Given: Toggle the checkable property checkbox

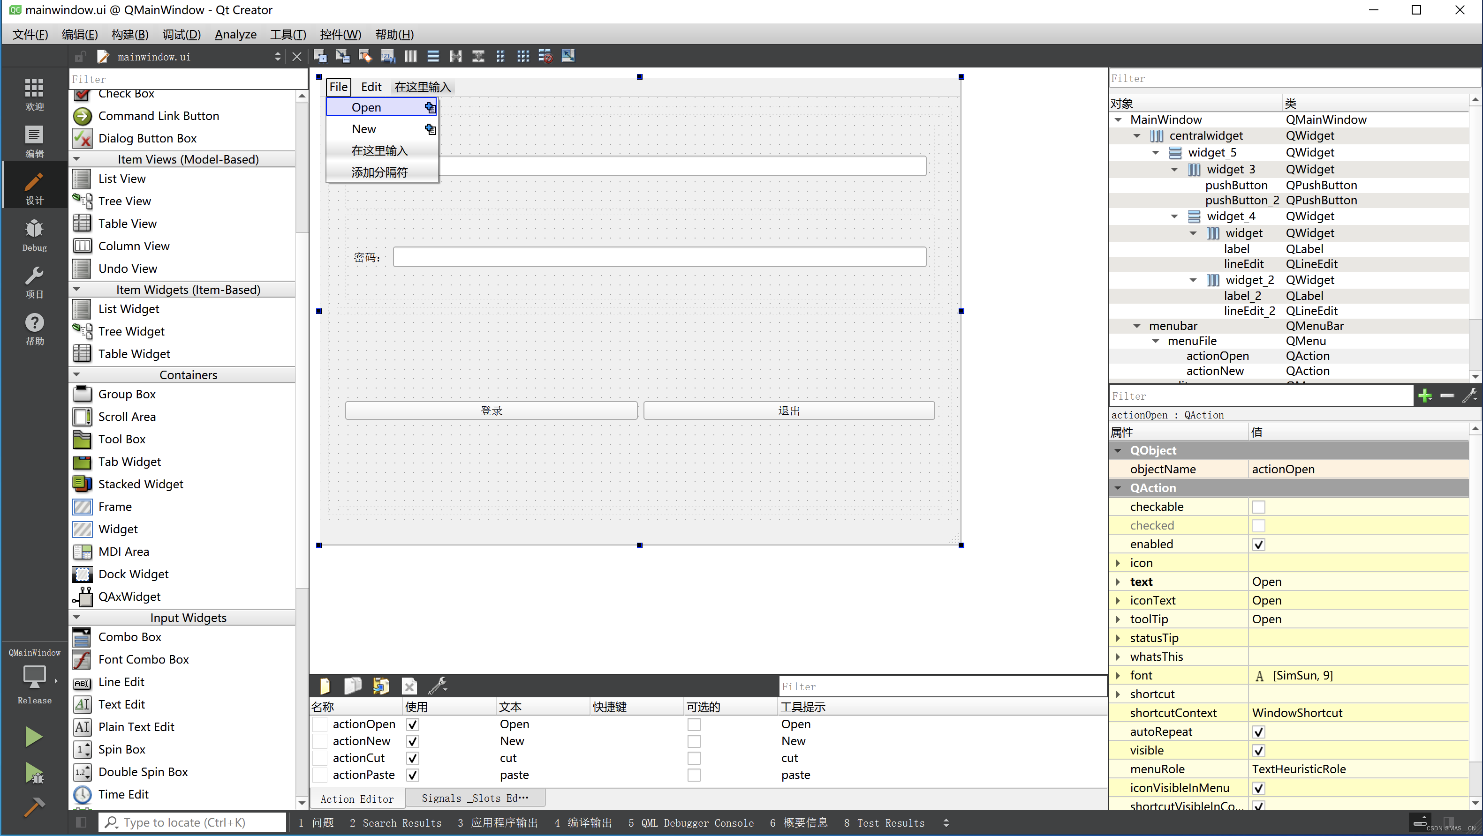Looking at the screenshot, I should click(x=1258, y=507).
